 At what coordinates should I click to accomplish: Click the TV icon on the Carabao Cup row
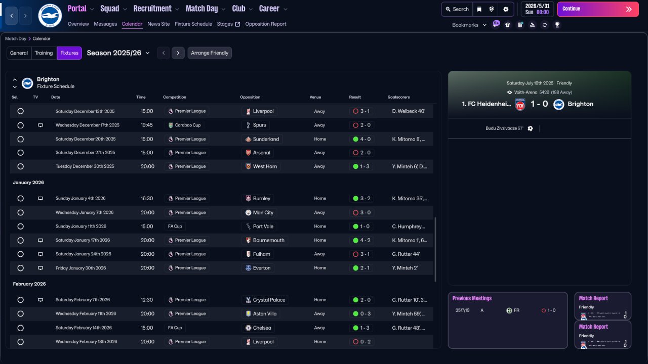click(x=40, y=125)
